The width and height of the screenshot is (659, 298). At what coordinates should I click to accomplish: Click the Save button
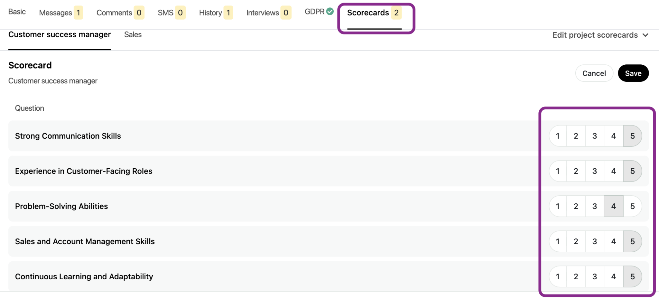coord(633,73)
